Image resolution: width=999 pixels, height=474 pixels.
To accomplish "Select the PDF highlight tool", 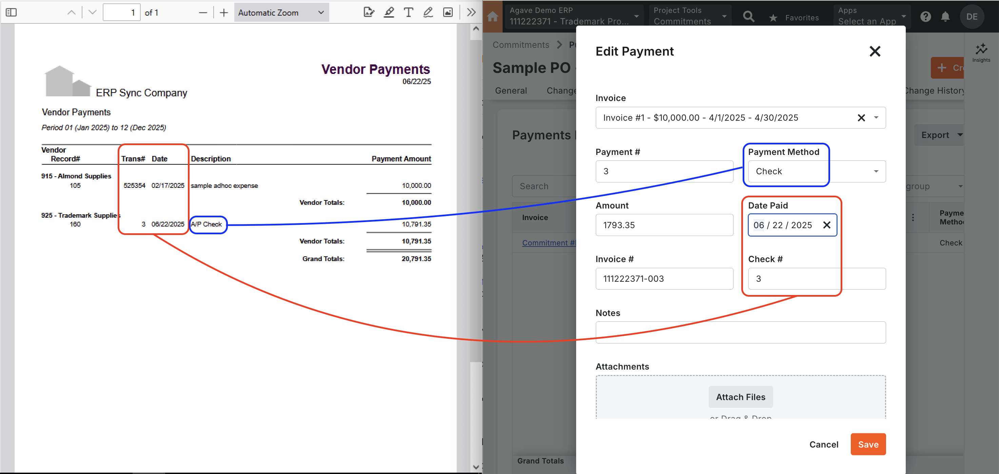I will [389, 13].
